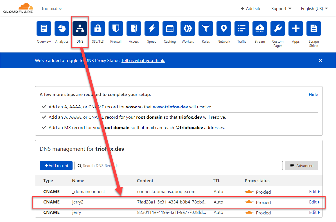The image size is (336, 222).
Task: Select the connect.domains.google.com content cell
Action: coord(166,192)
